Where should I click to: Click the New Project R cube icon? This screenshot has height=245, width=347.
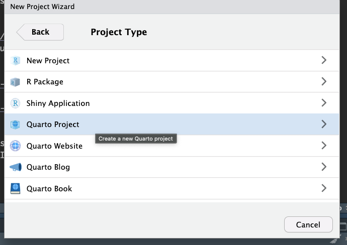16,61
